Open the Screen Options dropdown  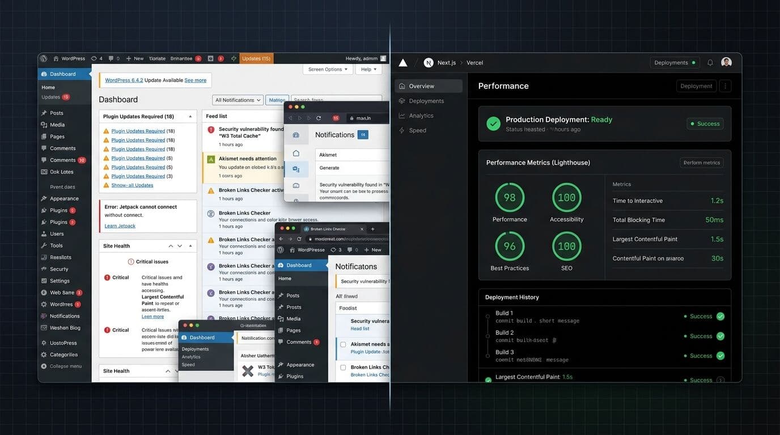coord(328,69)
